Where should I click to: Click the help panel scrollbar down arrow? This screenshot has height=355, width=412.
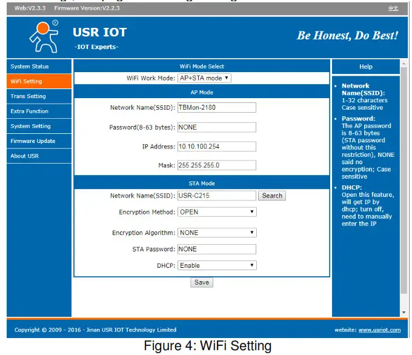point(404,313)
